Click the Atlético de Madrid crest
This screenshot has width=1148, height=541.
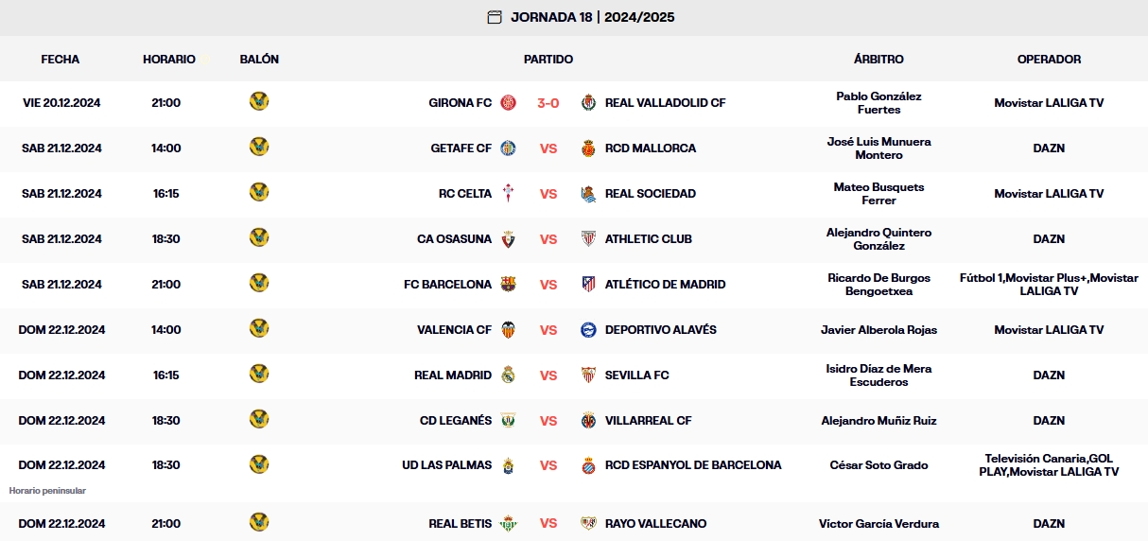coord(588,284)
